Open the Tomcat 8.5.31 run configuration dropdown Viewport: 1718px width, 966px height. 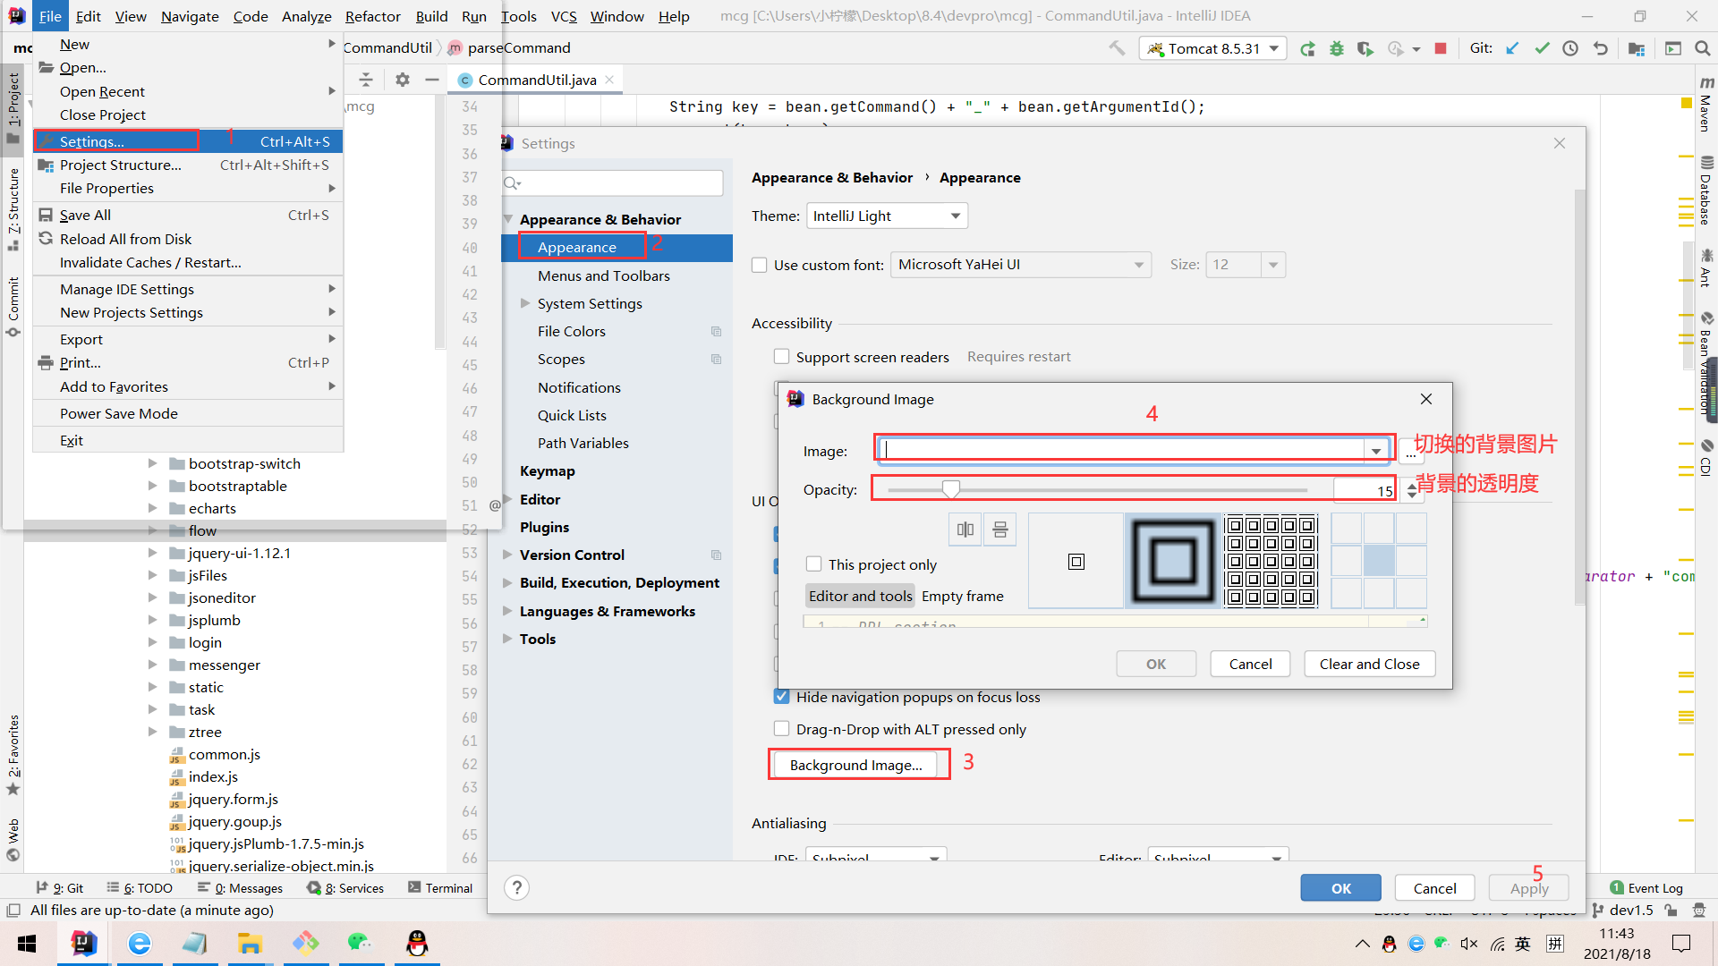coord(1212,48)
